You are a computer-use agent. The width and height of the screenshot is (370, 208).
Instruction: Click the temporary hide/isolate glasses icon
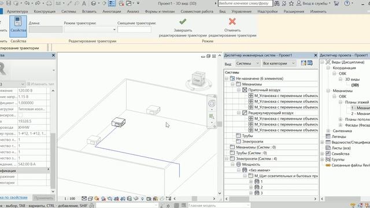tap(136, 199)
